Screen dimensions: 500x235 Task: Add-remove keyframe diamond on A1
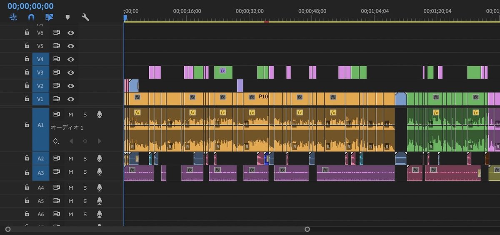click(x=85, y=141)
